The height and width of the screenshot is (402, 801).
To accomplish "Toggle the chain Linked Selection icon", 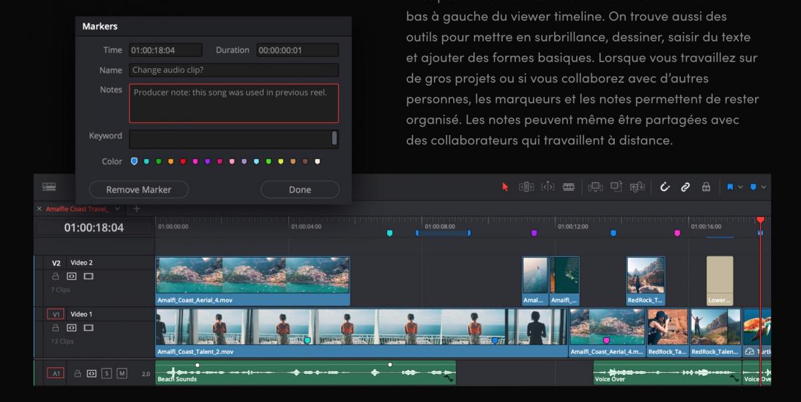I will coord(685,189).
